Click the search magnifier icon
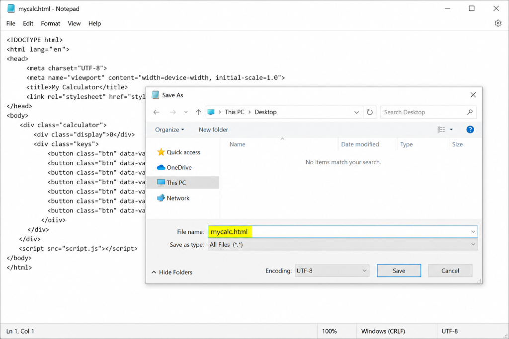The height and width of the screenshot is (339, 509). click(470, 112)
